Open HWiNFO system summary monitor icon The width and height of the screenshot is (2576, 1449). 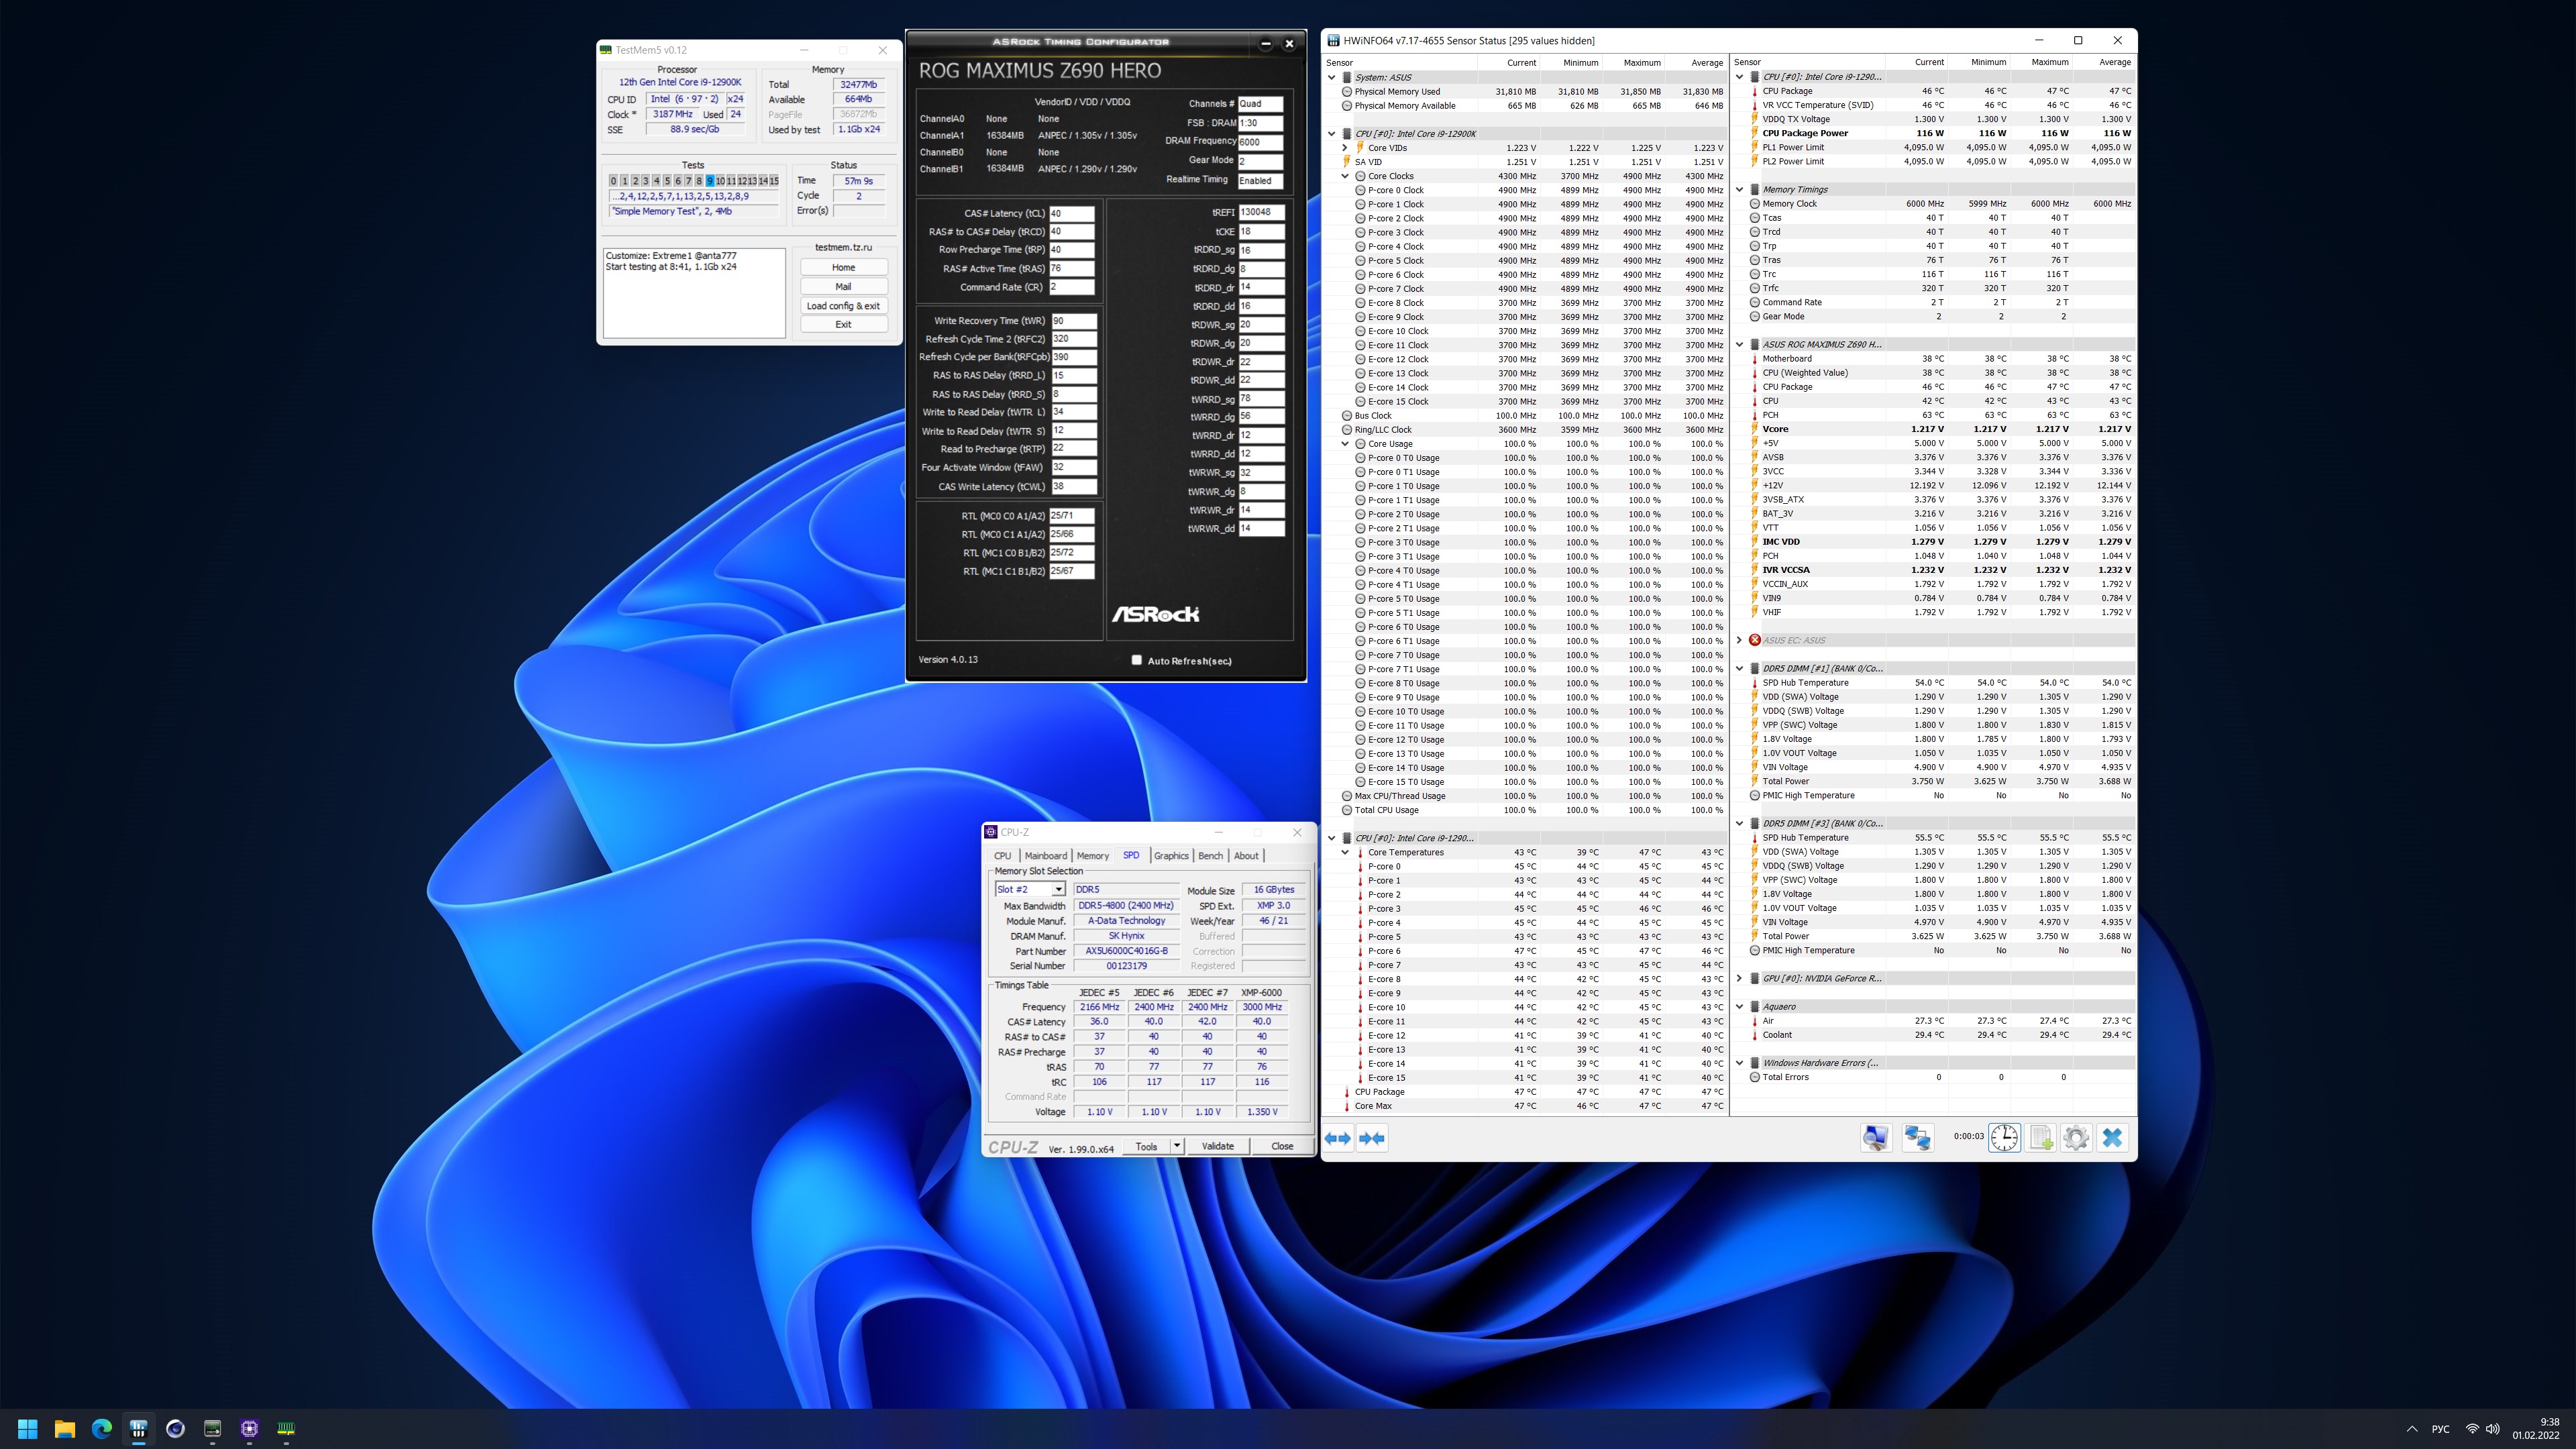1875,1138
